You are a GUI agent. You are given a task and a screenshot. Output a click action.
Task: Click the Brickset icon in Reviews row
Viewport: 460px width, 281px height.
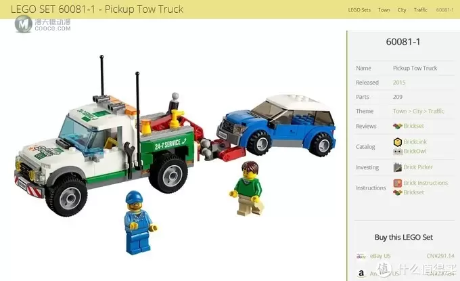[x=398, y=126]
